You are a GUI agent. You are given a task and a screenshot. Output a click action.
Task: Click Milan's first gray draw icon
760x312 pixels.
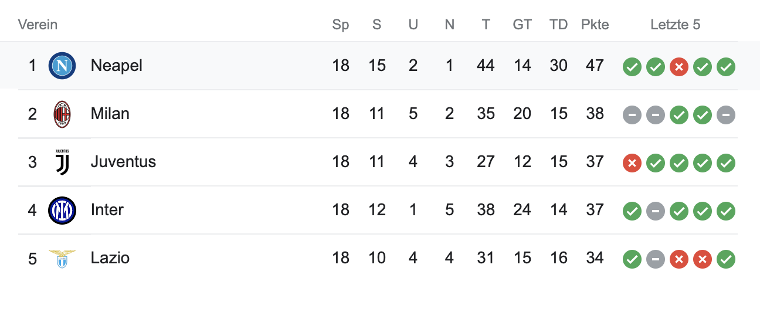[632, 115]
